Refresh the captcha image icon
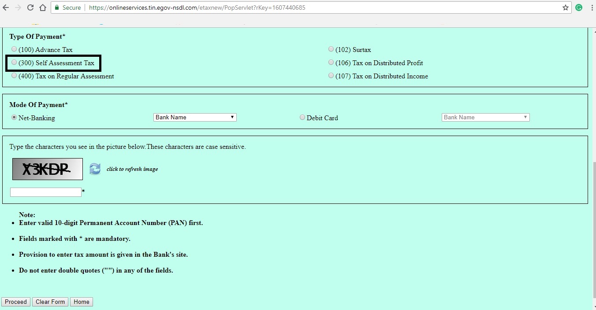Image resolution: width=596 pixels, height=310 pixels. pyautogui.click(x=95, y=169)
